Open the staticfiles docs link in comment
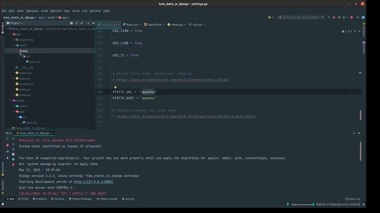Screen dimensions: 380x213 (x=173, y=80)
